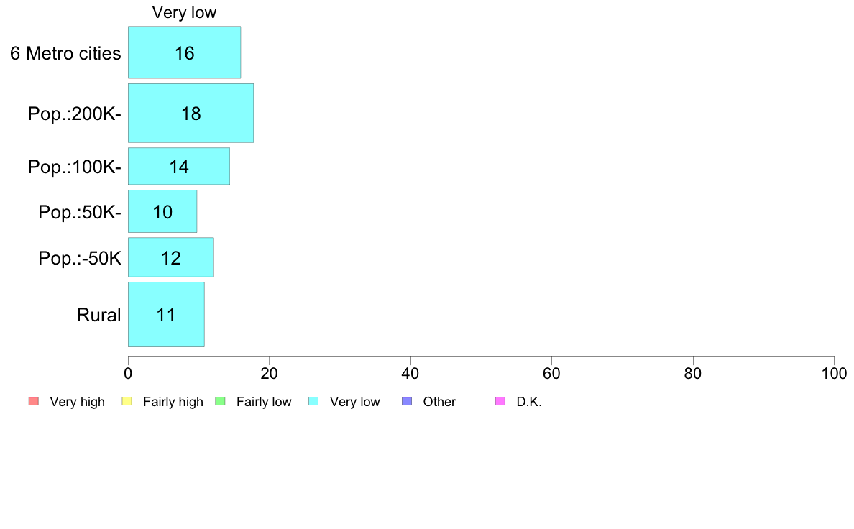Select the Pop.:50K- bar showing 10

pos(162,211)
